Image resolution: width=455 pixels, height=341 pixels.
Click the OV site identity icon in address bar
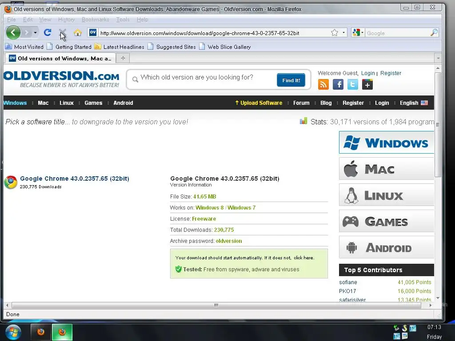(x=93, y=32)
